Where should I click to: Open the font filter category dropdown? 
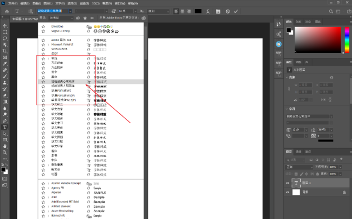tap(61, 18)
